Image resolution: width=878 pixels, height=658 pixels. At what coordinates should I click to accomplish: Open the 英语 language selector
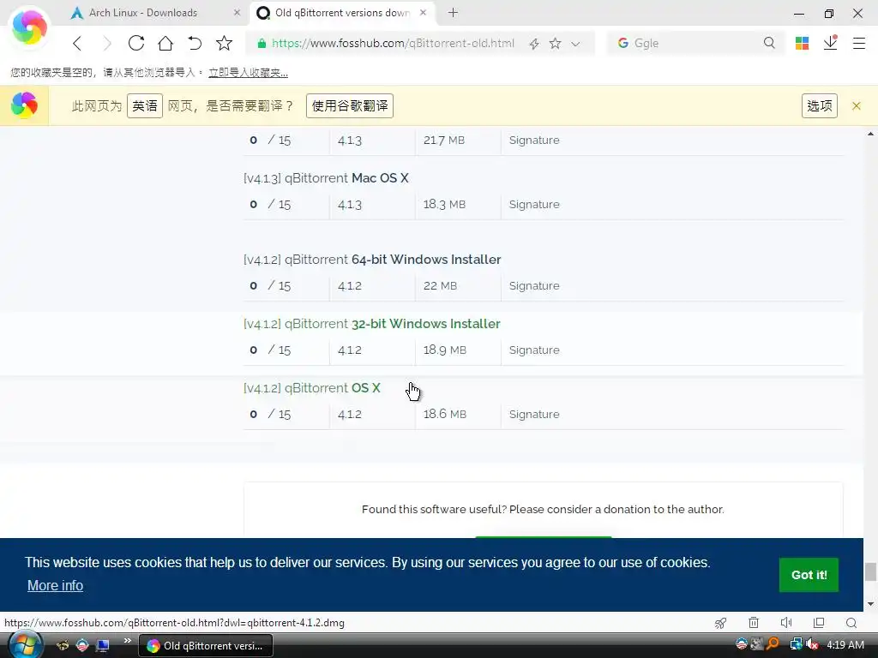click(144, 105)
